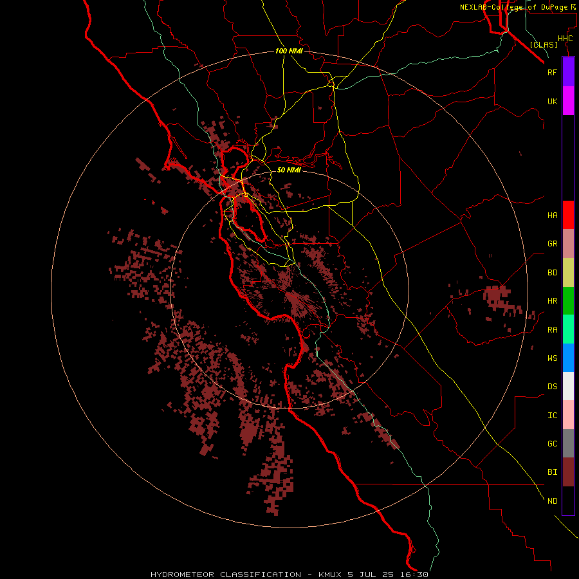Viewport: 579px width, 579px height.
Task: Click the ND legend label
Action: click(552, 501)
